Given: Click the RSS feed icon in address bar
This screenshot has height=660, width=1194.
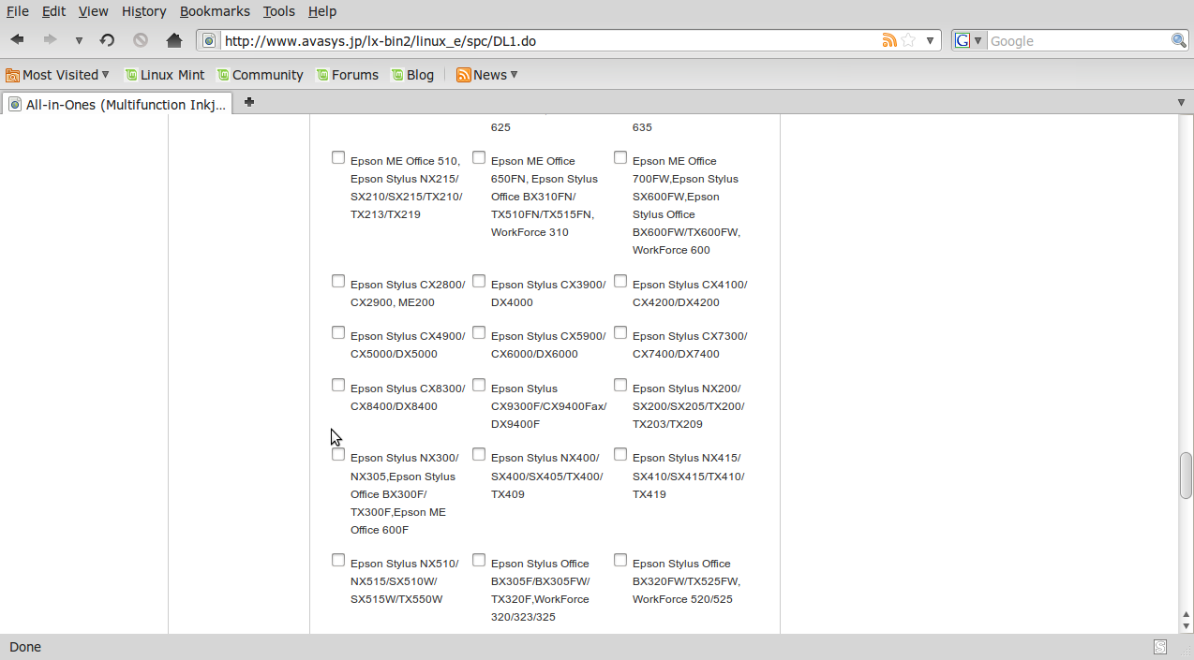Looking at the screenshot, I should pyautogui.click(x=889, y=40).
